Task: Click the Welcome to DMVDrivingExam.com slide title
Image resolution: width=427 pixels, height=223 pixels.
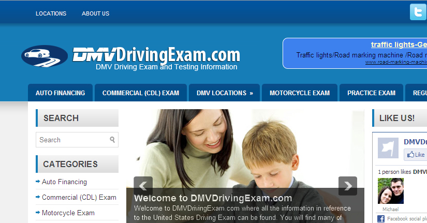Action: [x=213, y=198]
